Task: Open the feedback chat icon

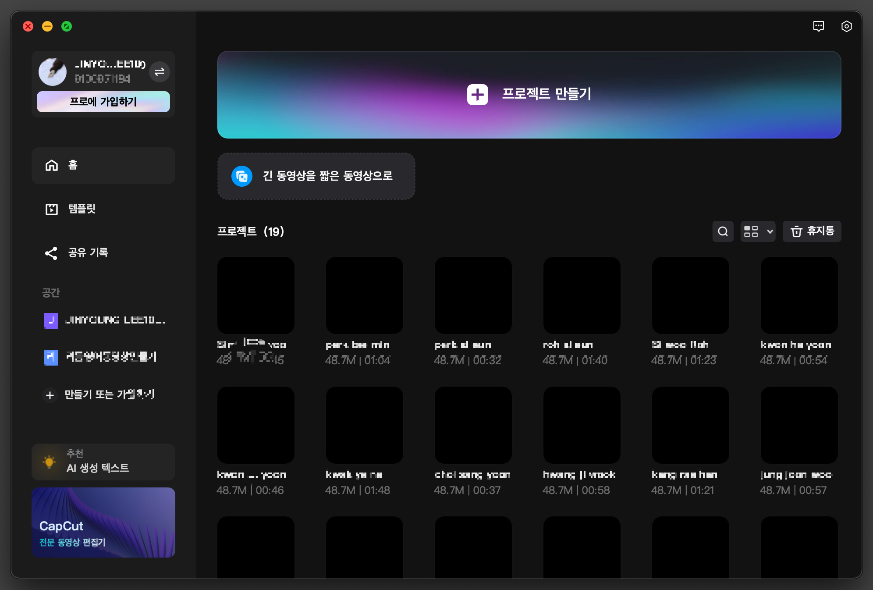Action: click(x=818, y=26)
